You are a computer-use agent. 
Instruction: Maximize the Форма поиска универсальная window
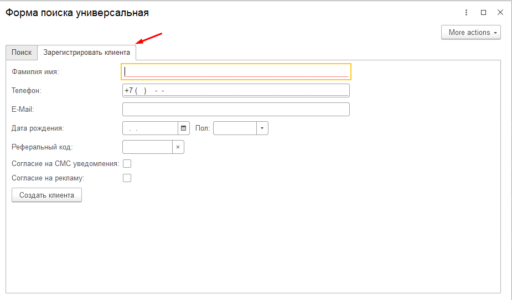484,12
